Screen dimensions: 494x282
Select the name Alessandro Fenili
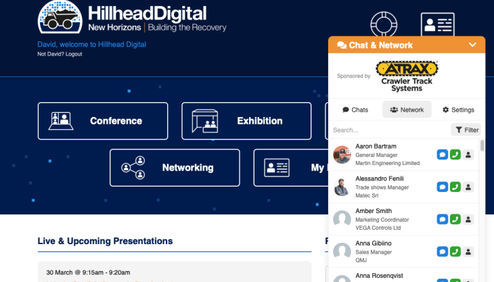380,179
